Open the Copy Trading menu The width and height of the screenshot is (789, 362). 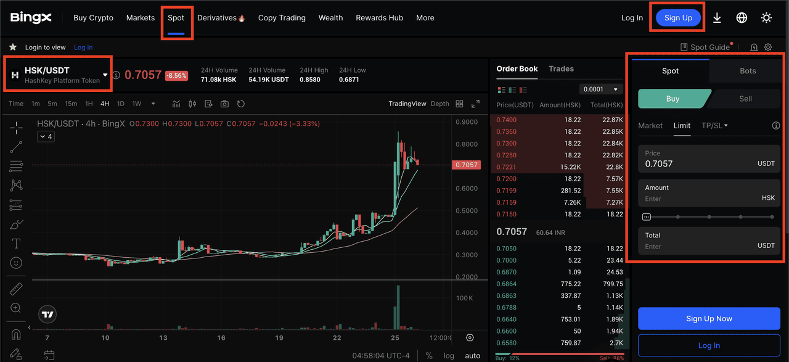pos(282,18)
